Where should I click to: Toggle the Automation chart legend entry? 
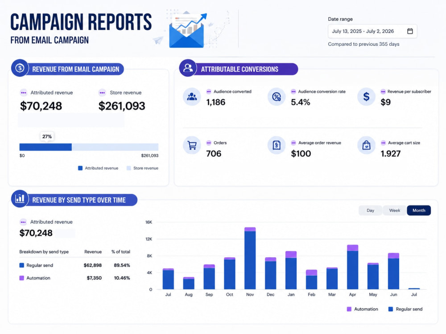tap(362, 309)
